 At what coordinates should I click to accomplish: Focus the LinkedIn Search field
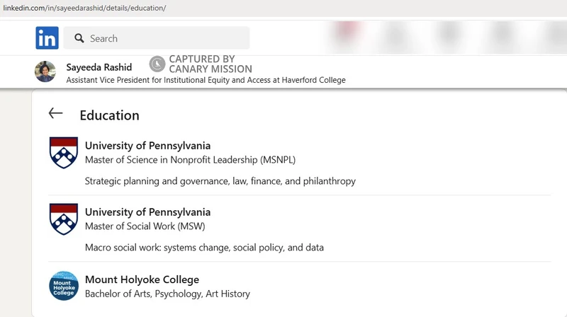point(157,38)
